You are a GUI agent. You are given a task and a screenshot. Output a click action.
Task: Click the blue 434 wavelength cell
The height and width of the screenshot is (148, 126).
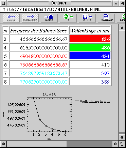pos(90,56)
